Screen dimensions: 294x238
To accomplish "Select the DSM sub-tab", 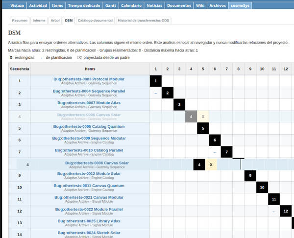I will coord(69,21).
